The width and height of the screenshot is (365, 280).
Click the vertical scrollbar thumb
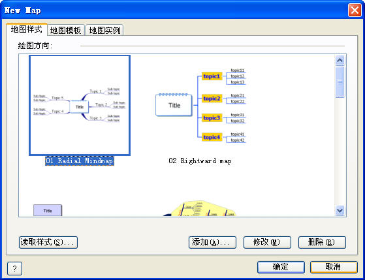coord(340,82)
